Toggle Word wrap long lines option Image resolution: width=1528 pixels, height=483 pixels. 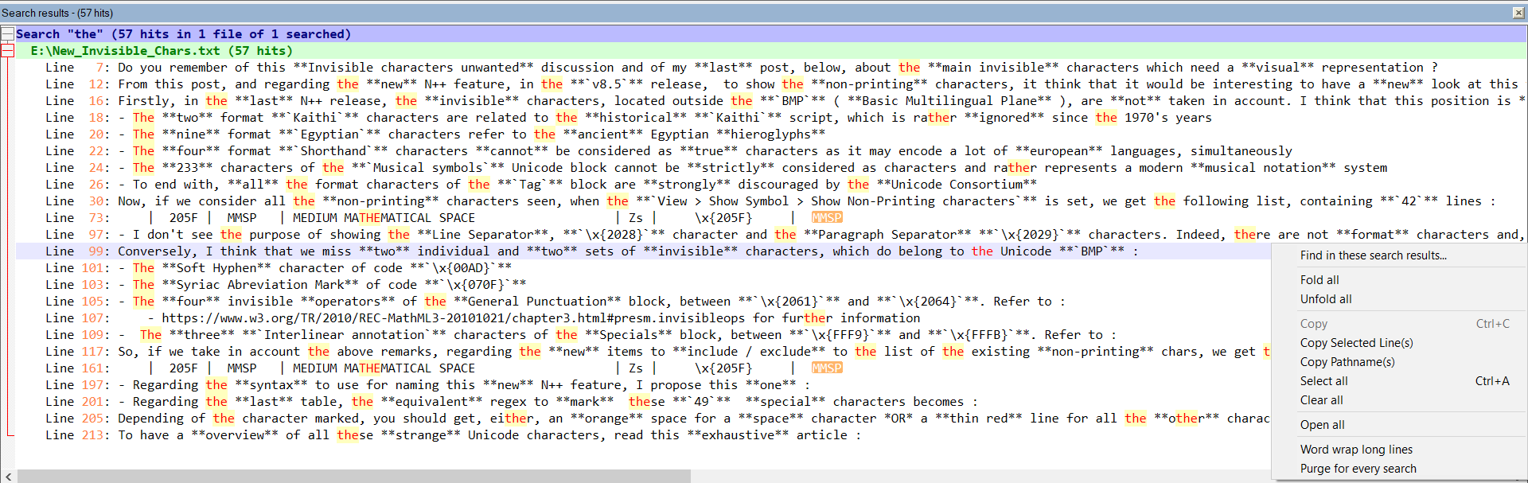point(1356,450)
